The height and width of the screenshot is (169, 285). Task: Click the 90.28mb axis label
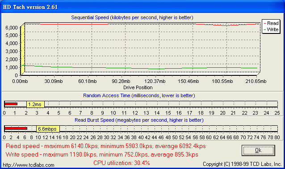click(121, 81)
